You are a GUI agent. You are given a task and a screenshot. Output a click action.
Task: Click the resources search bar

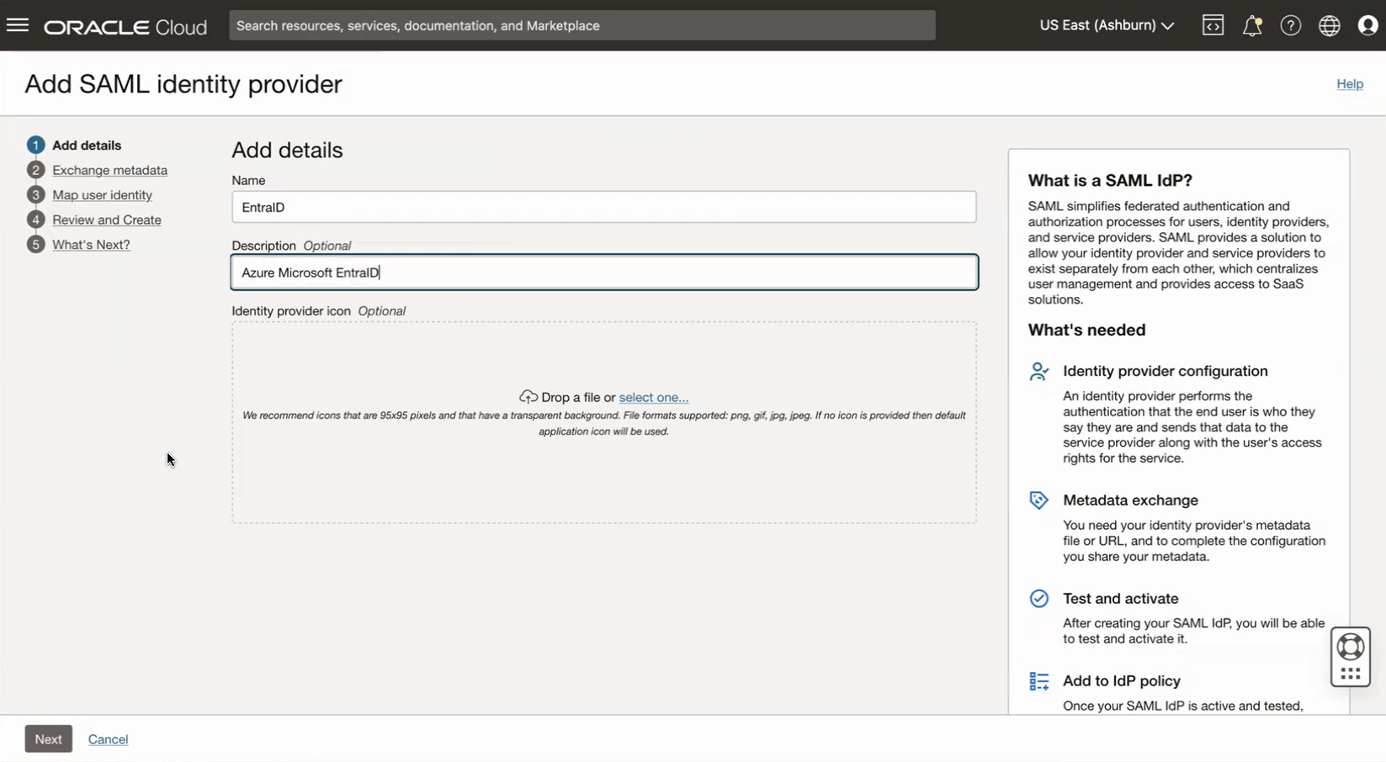coord(581,24)
